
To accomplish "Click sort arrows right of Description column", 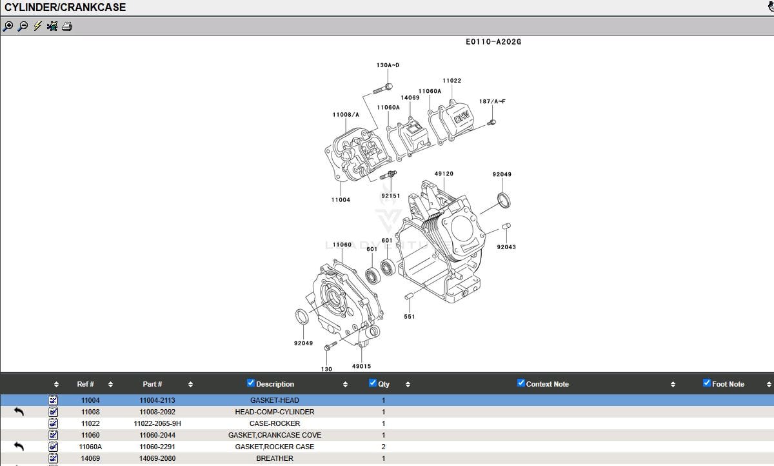I will pos(345,385).
